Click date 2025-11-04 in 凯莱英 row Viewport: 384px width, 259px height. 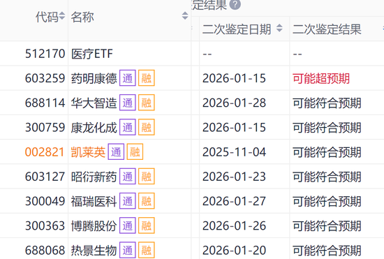point(234,152)
